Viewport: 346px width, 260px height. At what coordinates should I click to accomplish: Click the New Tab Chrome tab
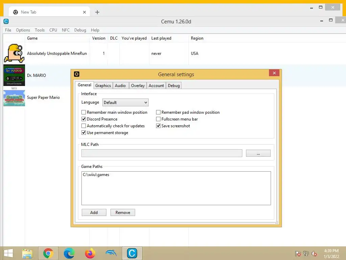point(49,12)
